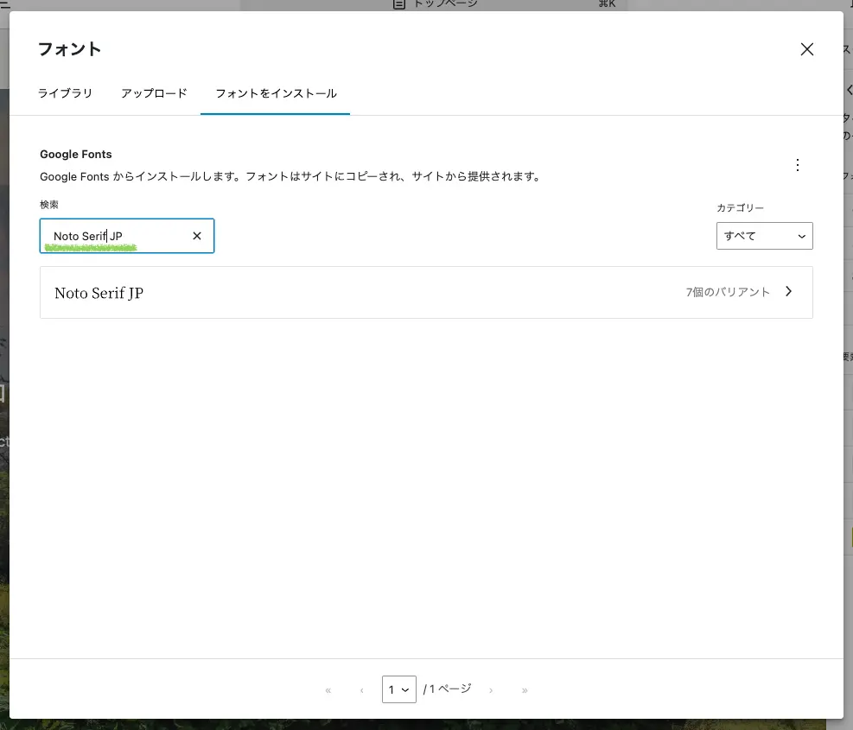Click the Google Fonts heading text

point(76,155)
